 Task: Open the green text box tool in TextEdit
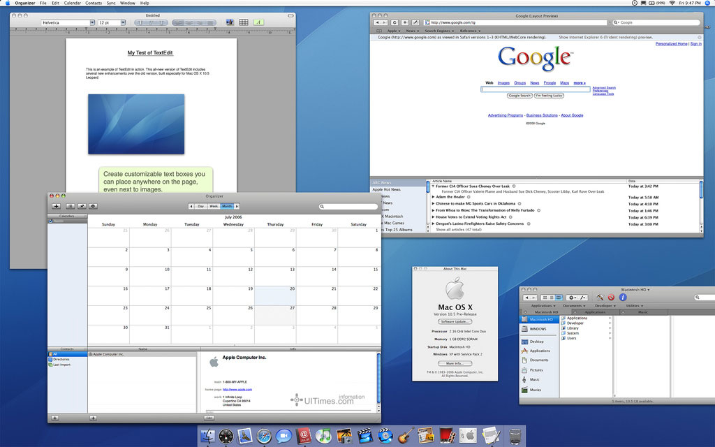point(258,22)
